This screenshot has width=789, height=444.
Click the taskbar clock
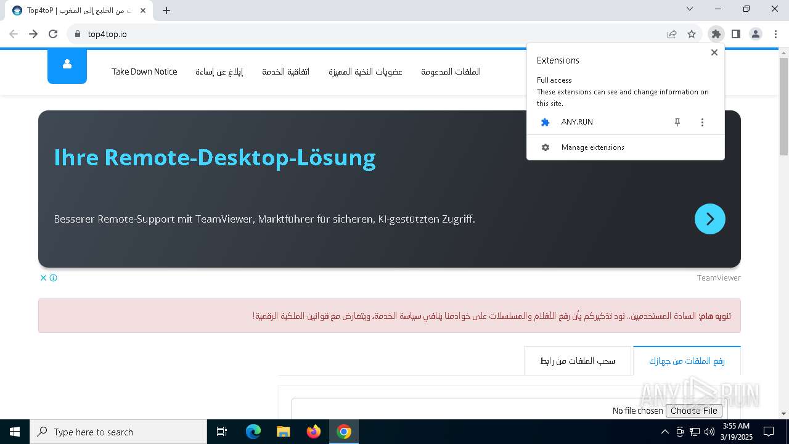[x=736, y=432]
